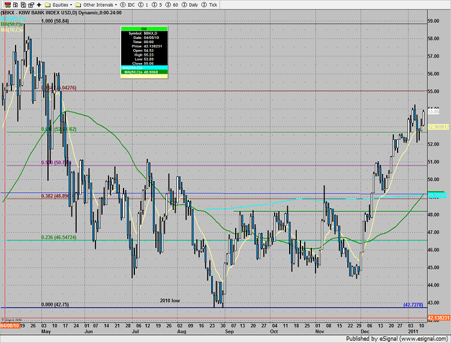
Task: Click the 1.000 (58.84) Fibonacci label
Action: point(55,21)
